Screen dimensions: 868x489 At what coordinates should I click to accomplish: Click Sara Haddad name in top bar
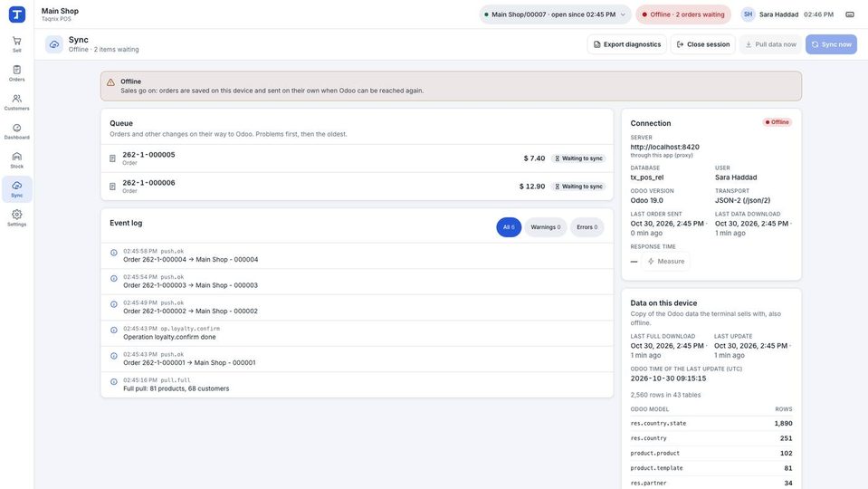(x=778, y=14)
